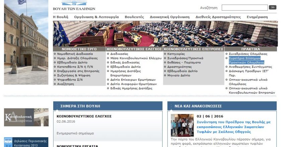Open Κατατεθέντα Σ/Ν ή Π/Ν link
Image resolution: width=281 pixels, height=147 pixels.
(x=75, y=67)
